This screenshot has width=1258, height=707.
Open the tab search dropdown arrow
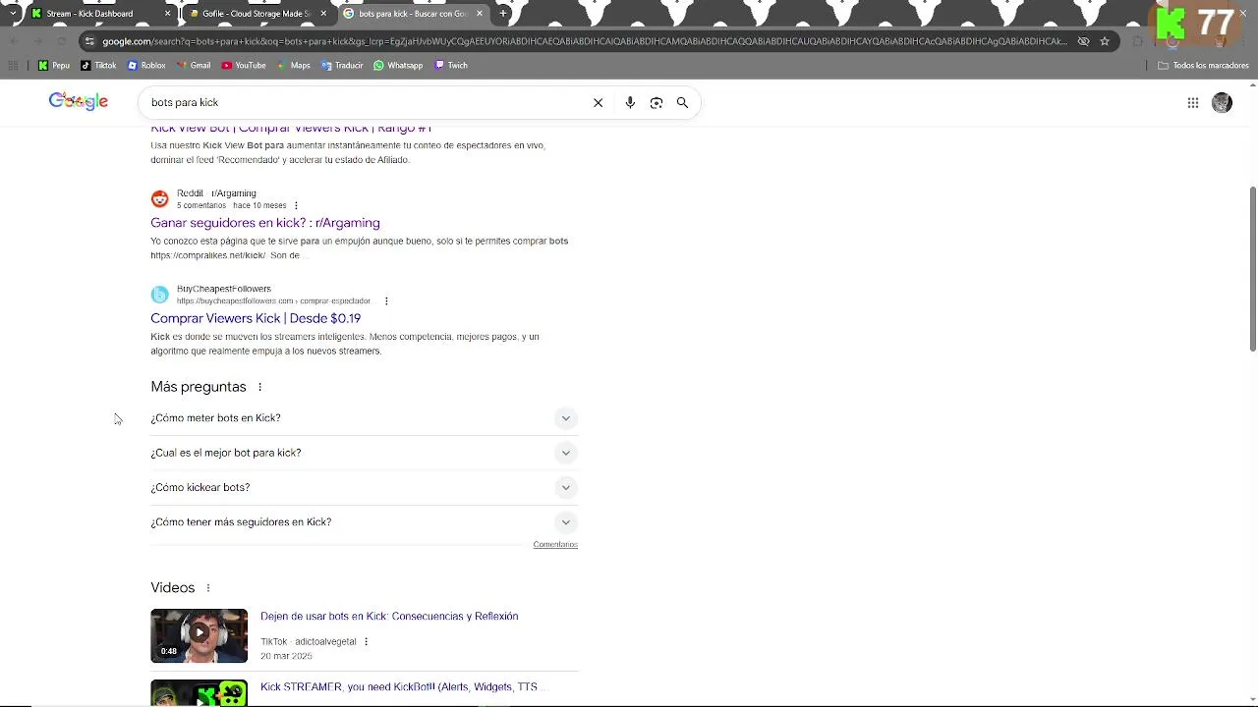(x=13, y=14)
